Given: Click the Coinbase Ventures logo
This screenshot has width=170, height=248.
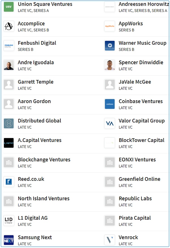Looking at the screenshot, I should (x=110, y=104).
